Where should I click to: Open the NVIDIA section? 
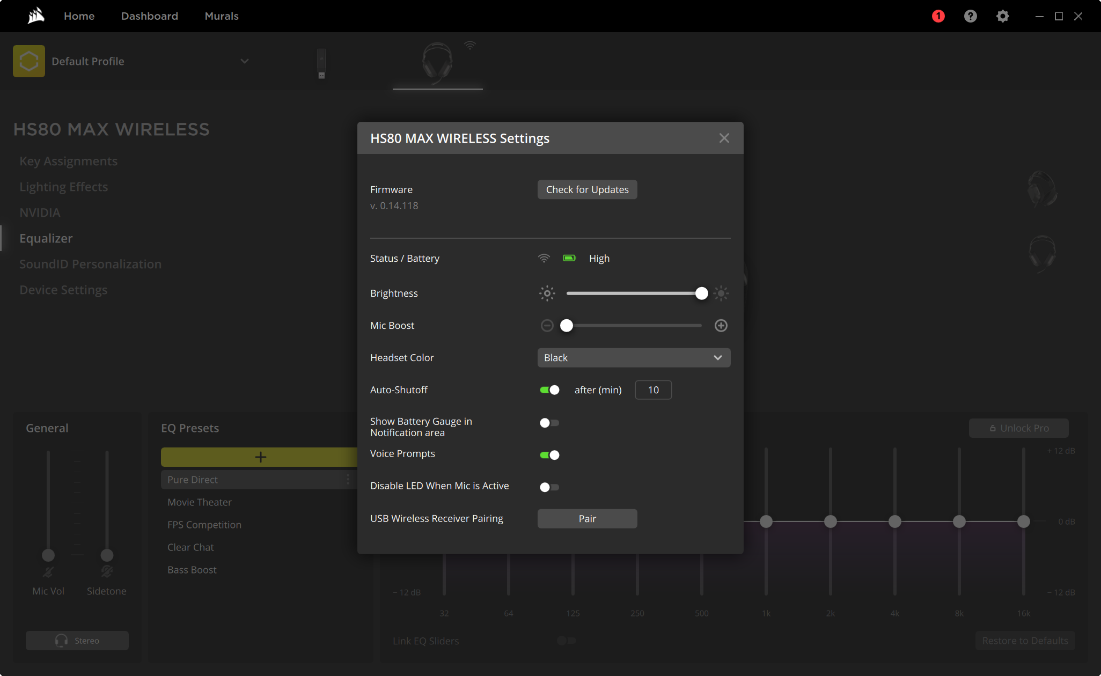(x=40, y=212)
